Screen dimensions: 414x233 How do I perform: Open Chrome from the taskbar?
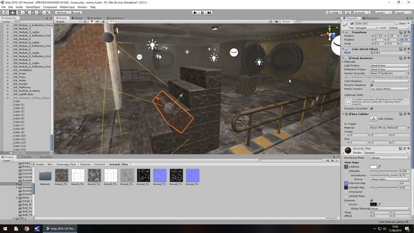[27, 228]
